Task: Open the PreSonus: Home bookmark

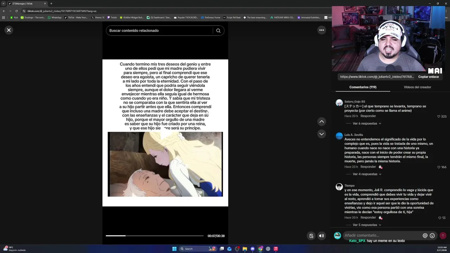Action: tap(210, 17)
